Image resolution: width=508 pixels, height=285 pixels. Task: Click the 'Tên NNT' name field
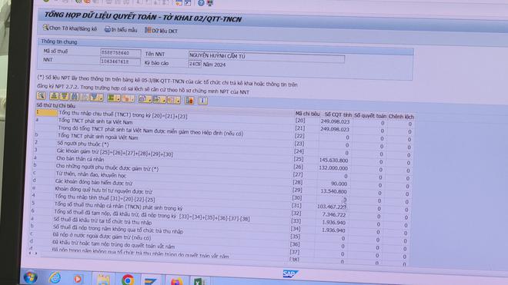click(x=266, y=58)
